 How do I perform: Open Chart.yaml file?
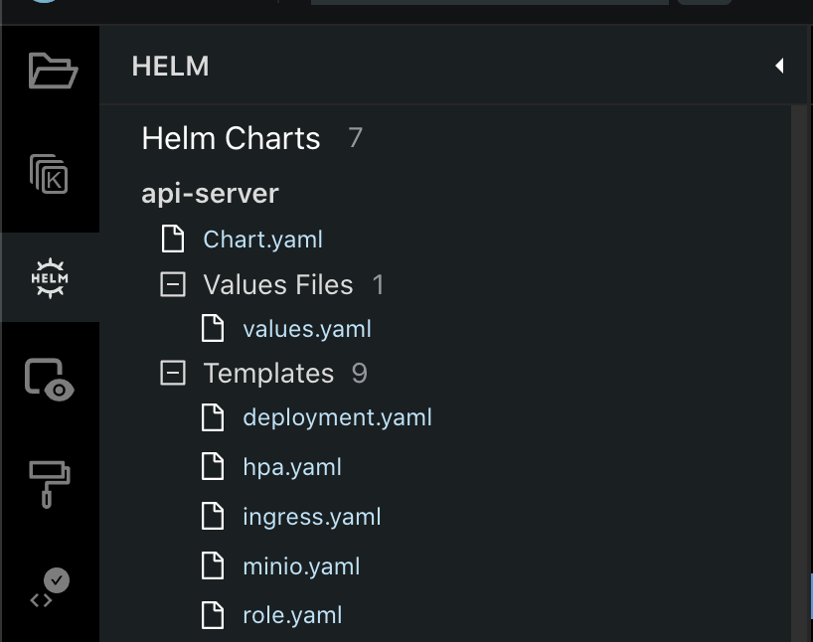pyautogui.click(x=262, y=240)
